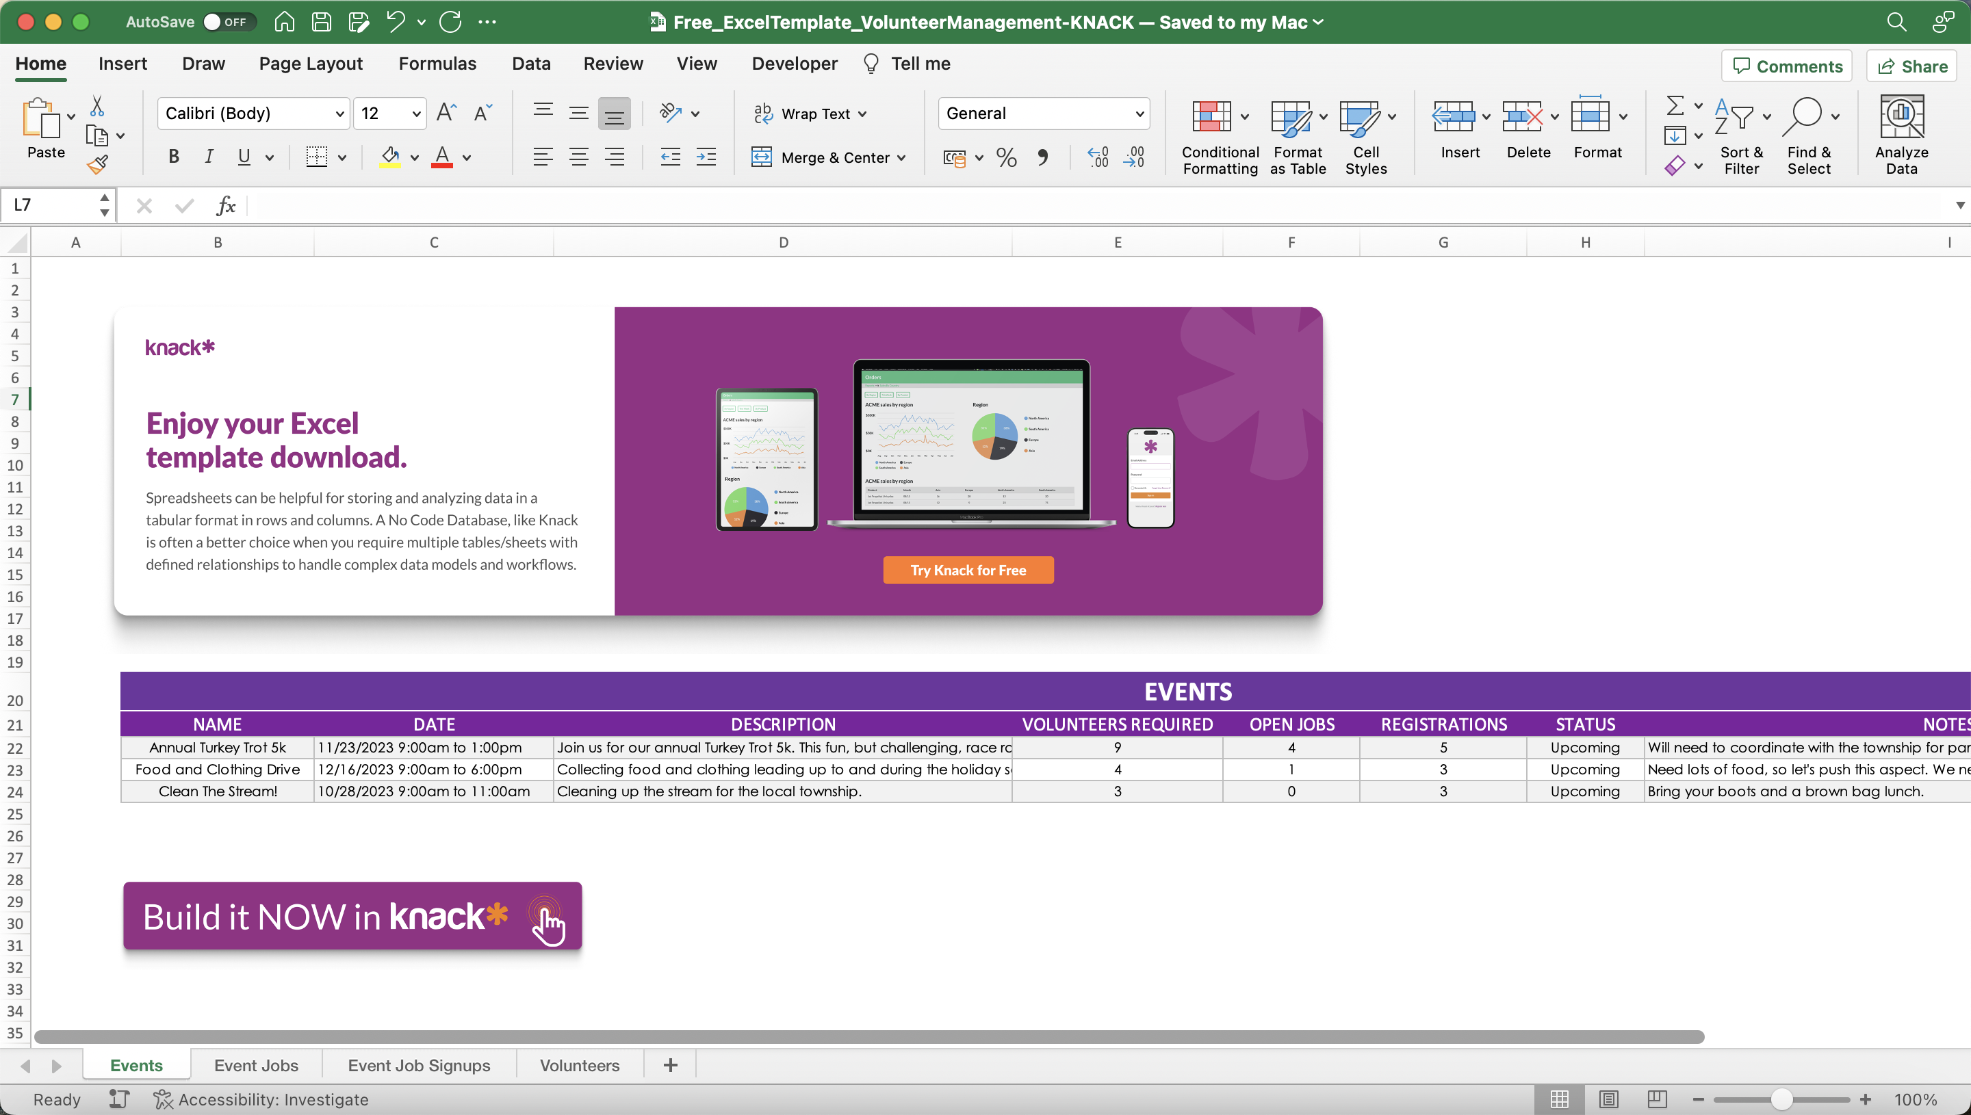
Task: Click the Format Painter brush icon
Action: click(97, 165)
